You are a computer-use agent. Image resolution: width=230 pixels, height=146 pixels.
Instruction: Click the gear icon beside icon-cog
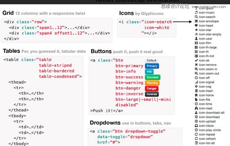[196, 86]
